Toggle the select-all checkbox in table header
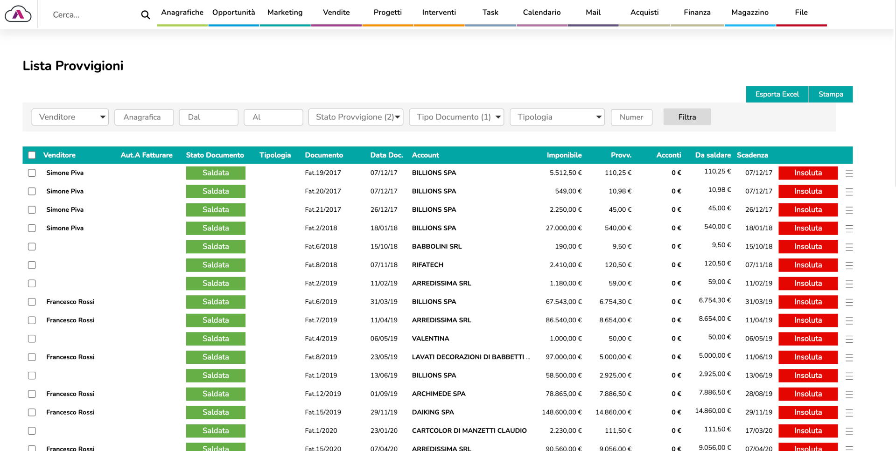This screenshot has width=896, height=451. [32, 155]
